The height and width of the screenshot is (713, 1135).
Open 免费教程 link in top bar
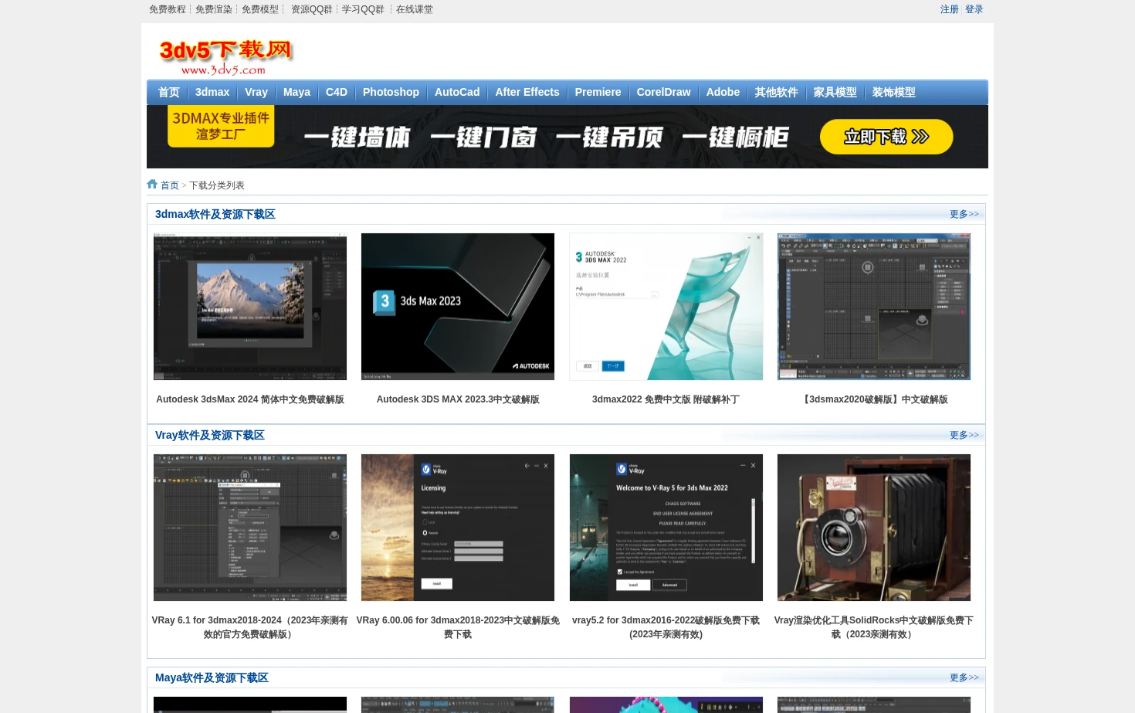[x=167, y=9]
